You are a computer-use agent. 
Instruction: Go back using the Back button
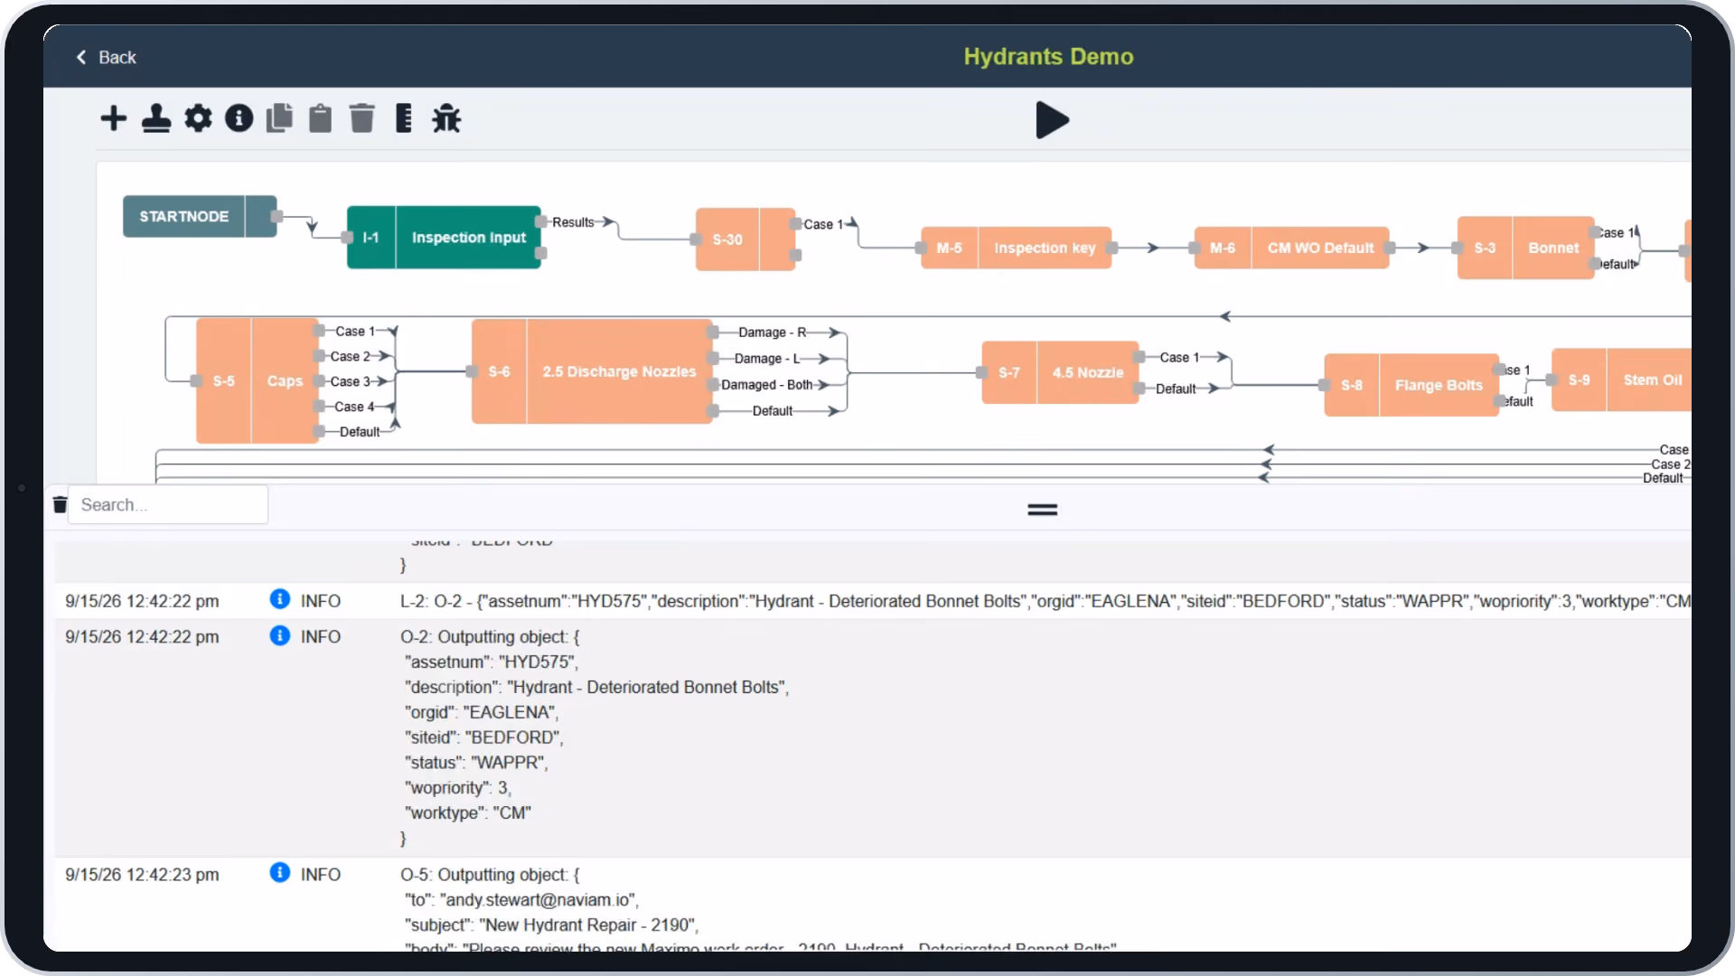[106, 57]
